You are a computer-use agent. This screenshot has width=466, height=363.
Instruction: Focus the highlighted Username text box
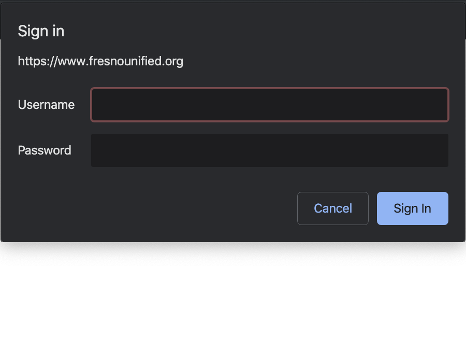[x=269, y=105]
